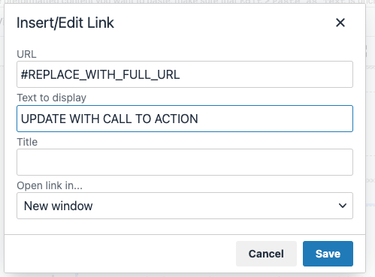Click the UPDATE WITH CALL TO ACTION text
The height and width of the screenshot is (277, 375).
(110, 119)
